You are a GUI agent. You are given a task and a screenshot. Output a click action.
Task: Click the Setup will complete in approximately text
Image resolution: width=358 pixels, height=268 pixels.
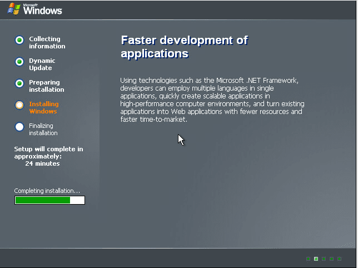[48, 153]
